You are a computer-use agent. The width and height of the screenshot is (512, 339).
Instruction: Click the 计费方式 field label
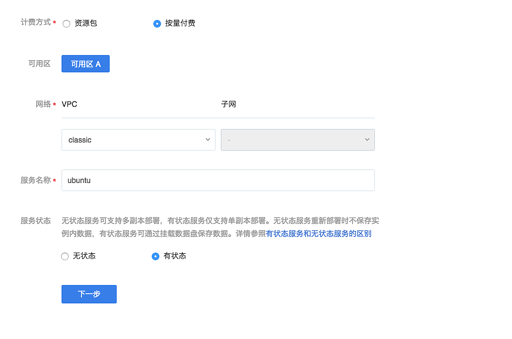click(x=36, y=22)
